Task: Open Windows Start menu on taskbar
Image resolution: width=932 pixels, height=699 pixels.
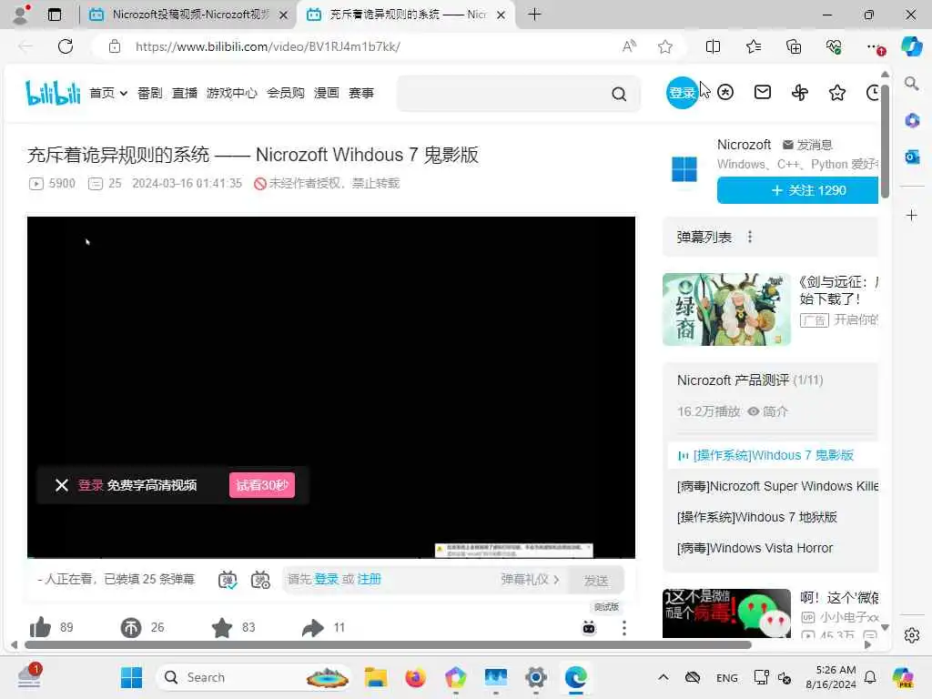Action: coord(131,677)
